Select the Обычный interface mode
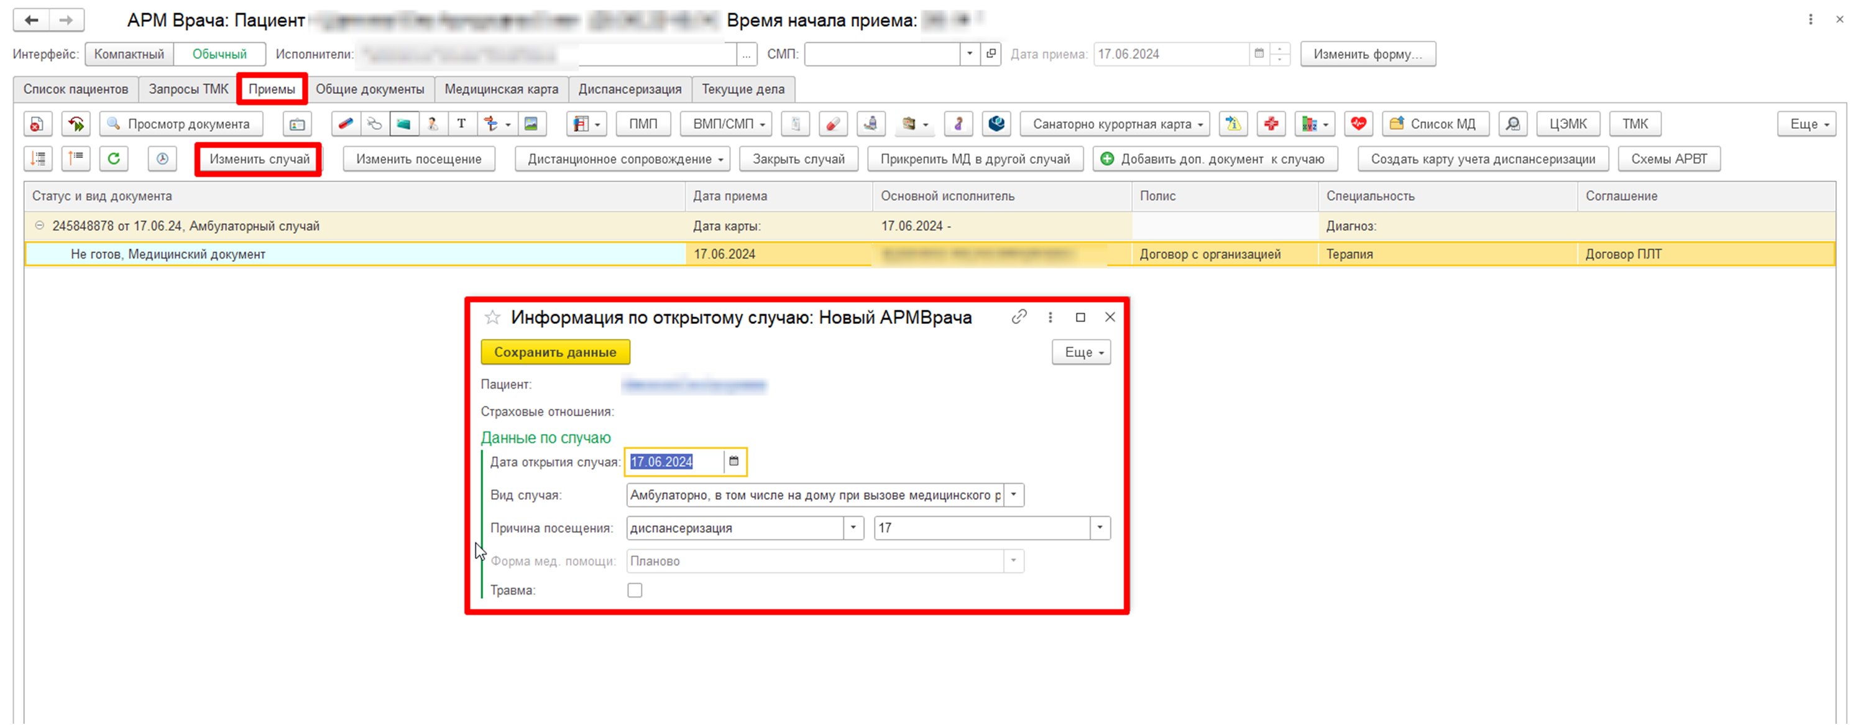Image resolution: width=1866 pixels, height=725 pixels. 219,54
